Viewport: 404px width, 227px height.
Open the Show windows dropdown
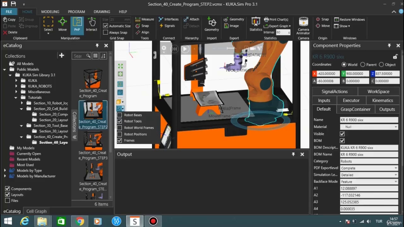(x=342, y=26)
